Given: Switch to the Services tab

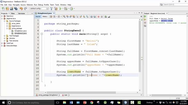Looking at the screenshot, I should click(x=21, y=13).
